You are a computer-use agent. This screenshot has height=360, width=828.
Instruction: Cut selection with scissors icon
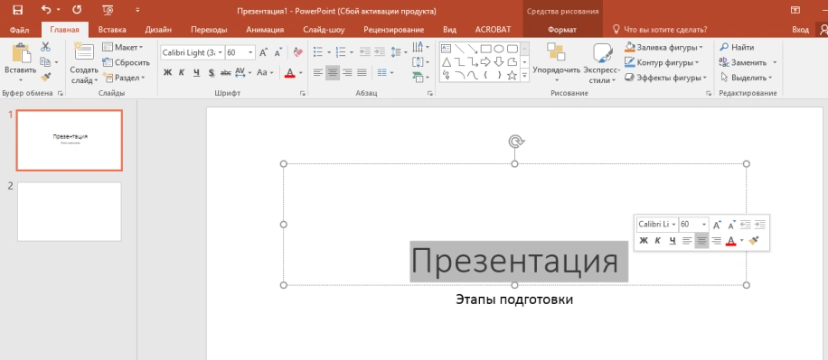(45, 47)
